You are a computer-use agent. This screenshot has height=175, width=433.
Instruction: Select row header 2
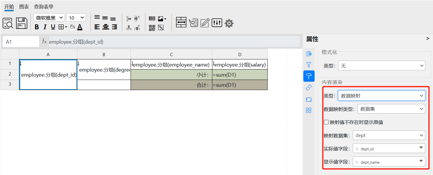point(10,75)
